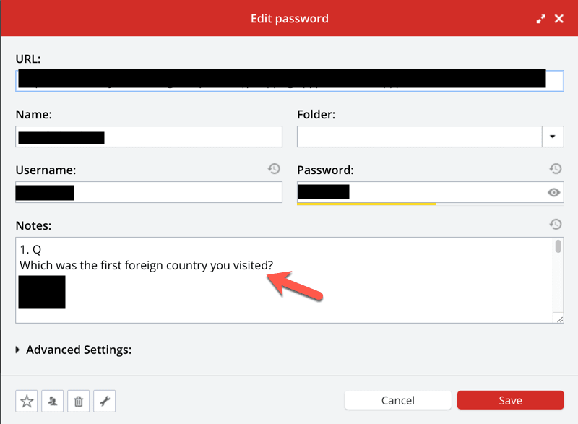This screenshot has height=424, width=578.
Task: Click the Notes area scrollbar
Action: [x=558, y=248]
